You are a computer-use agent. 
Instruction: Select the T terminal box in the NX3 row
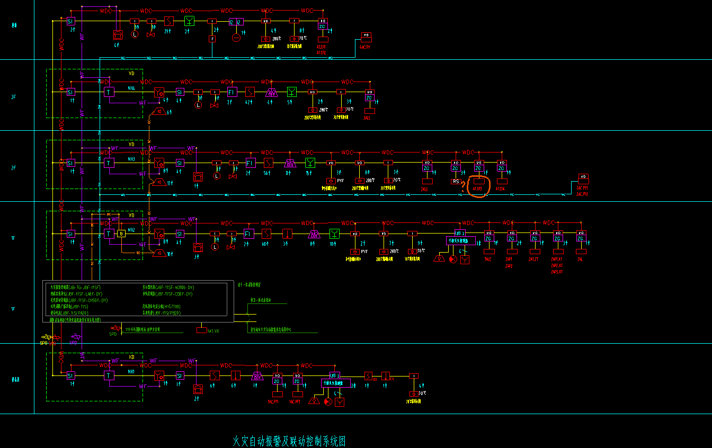click(x=109, y=163)
